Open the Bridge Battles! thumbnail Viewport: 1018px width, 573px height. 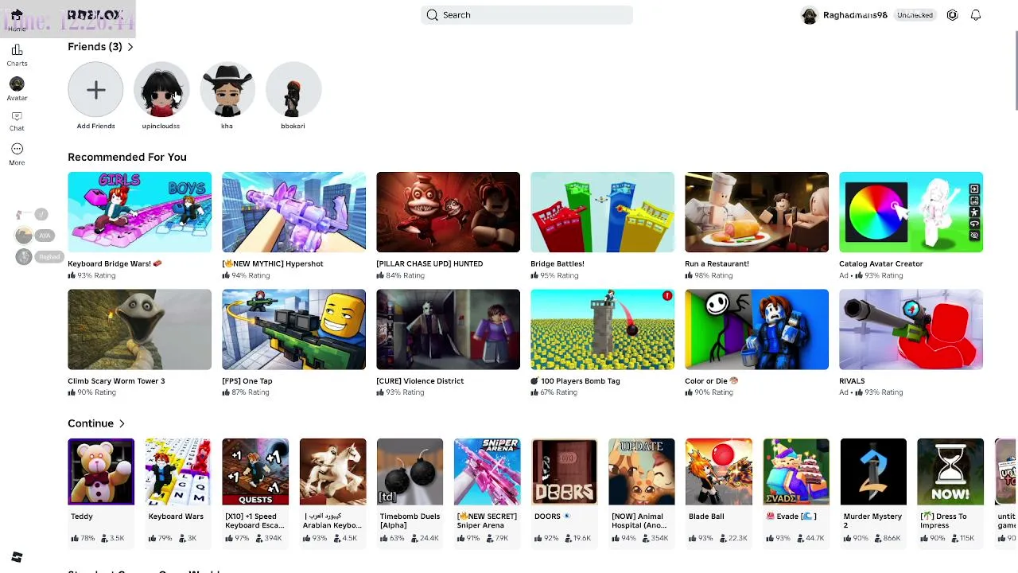[602, 212]
